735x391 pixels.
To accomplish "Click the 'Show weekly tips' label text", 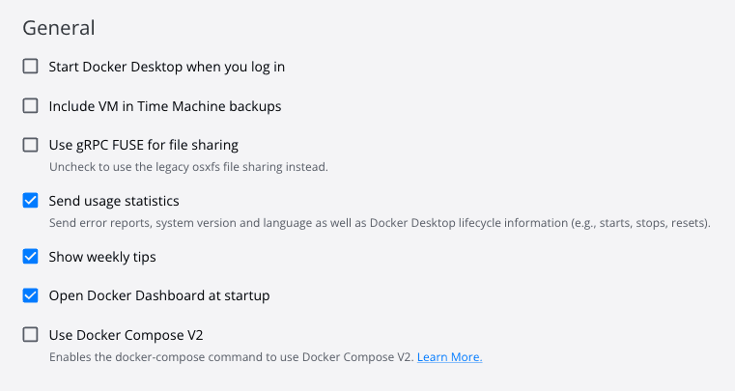I will click(x=102, y=257).
